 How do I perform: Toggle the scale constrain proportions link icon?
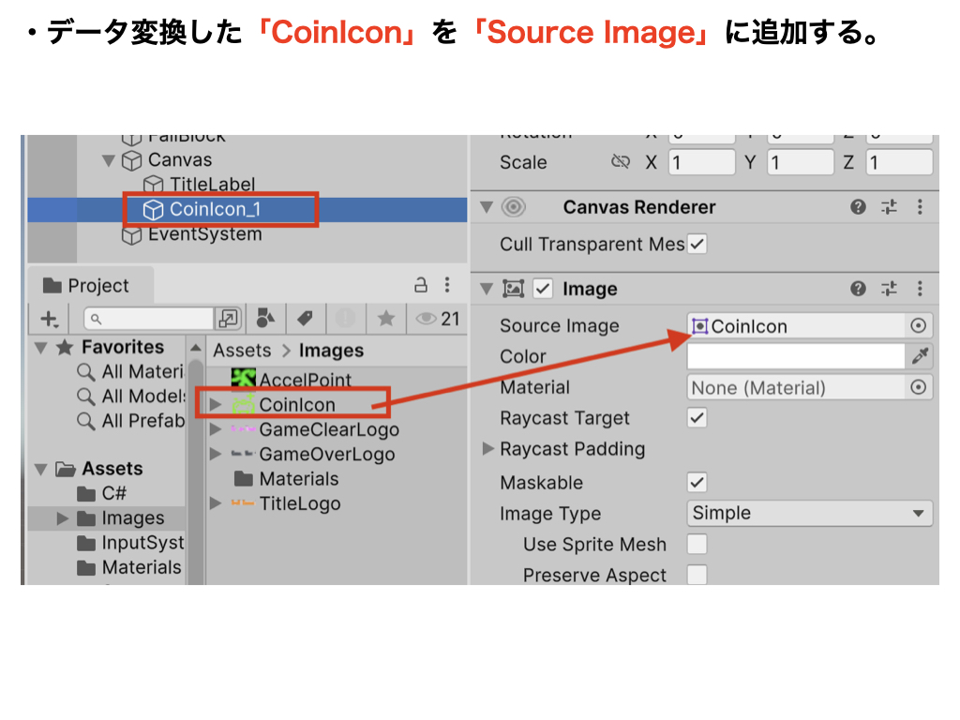(620, 162)
